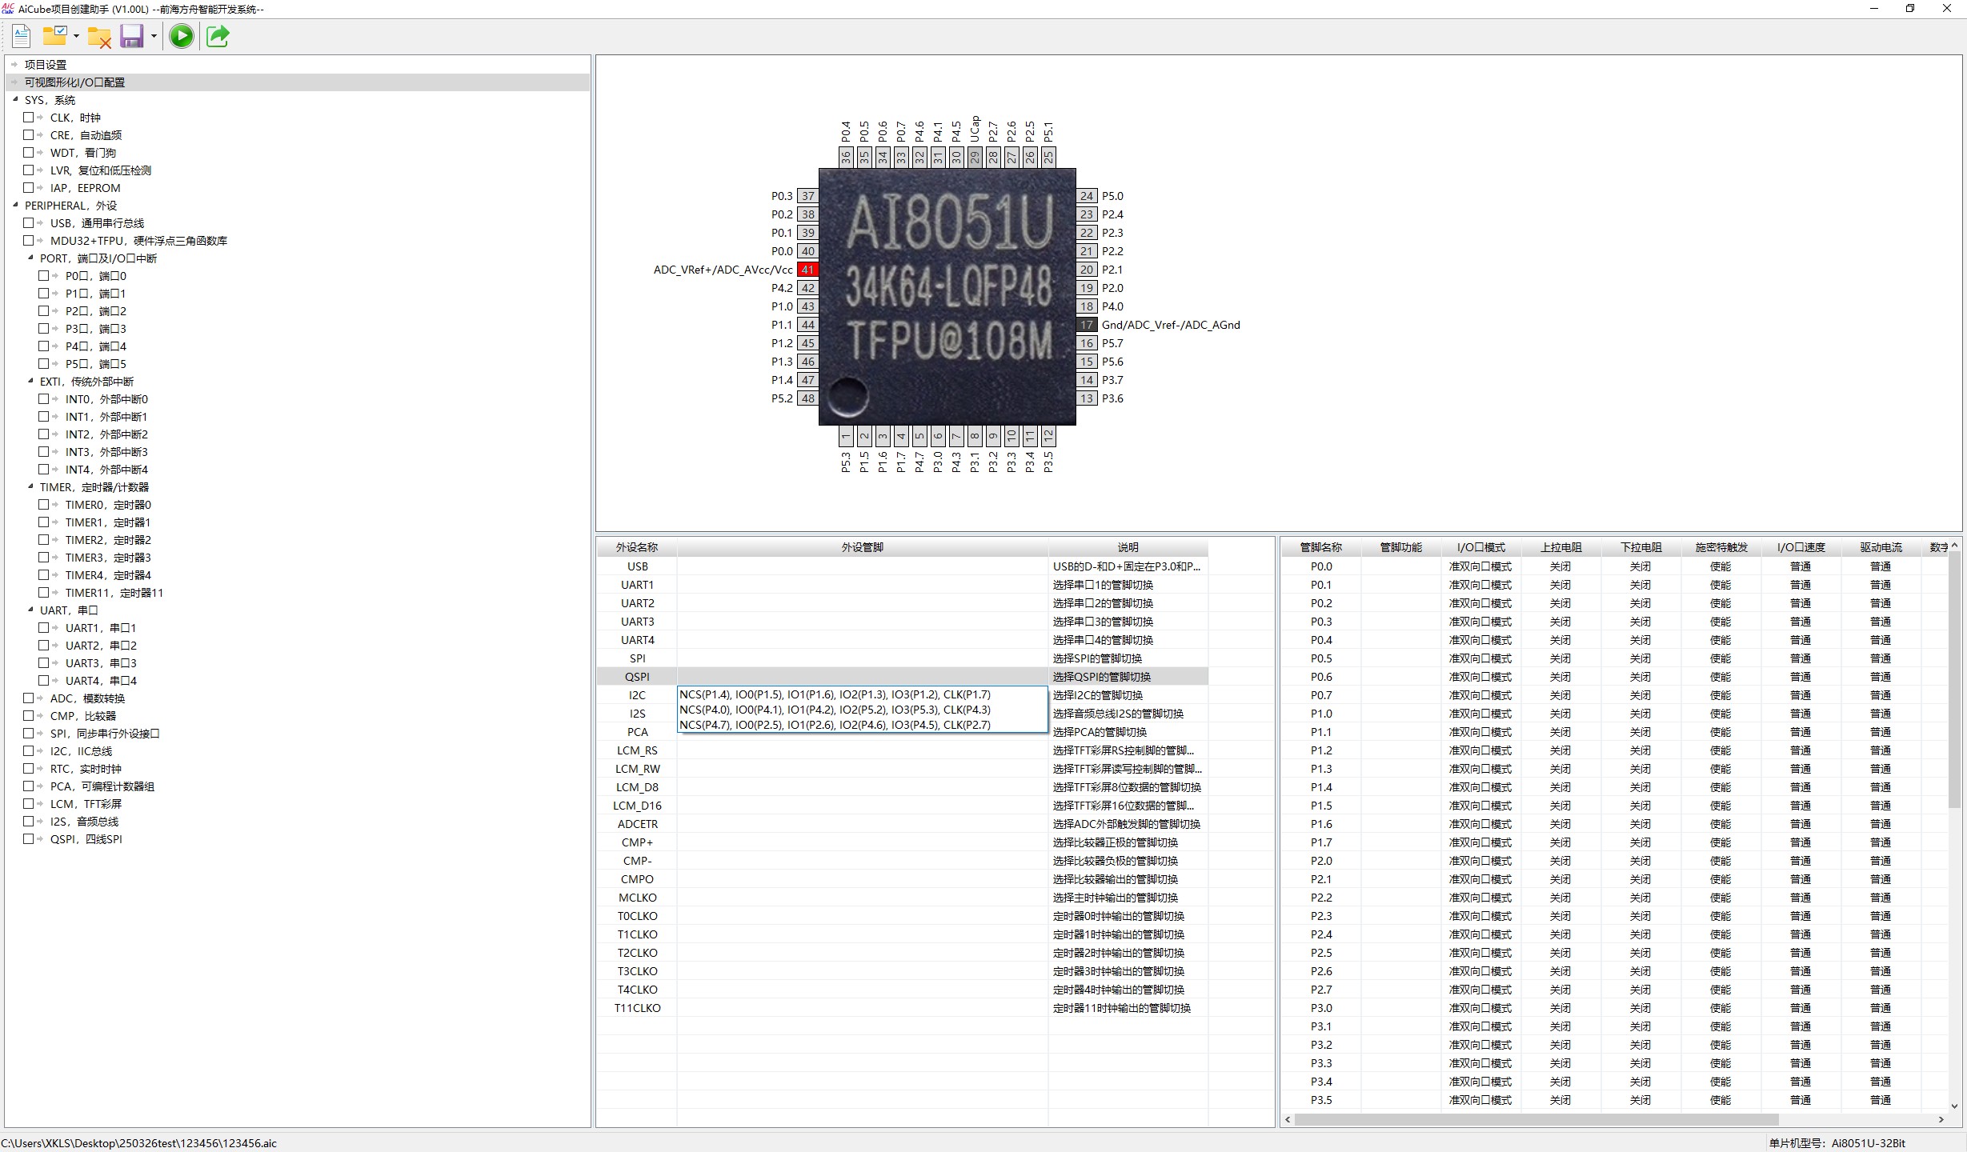
Task: Select the UART1 row in peripheral table
Action: (x=902, y=585)
